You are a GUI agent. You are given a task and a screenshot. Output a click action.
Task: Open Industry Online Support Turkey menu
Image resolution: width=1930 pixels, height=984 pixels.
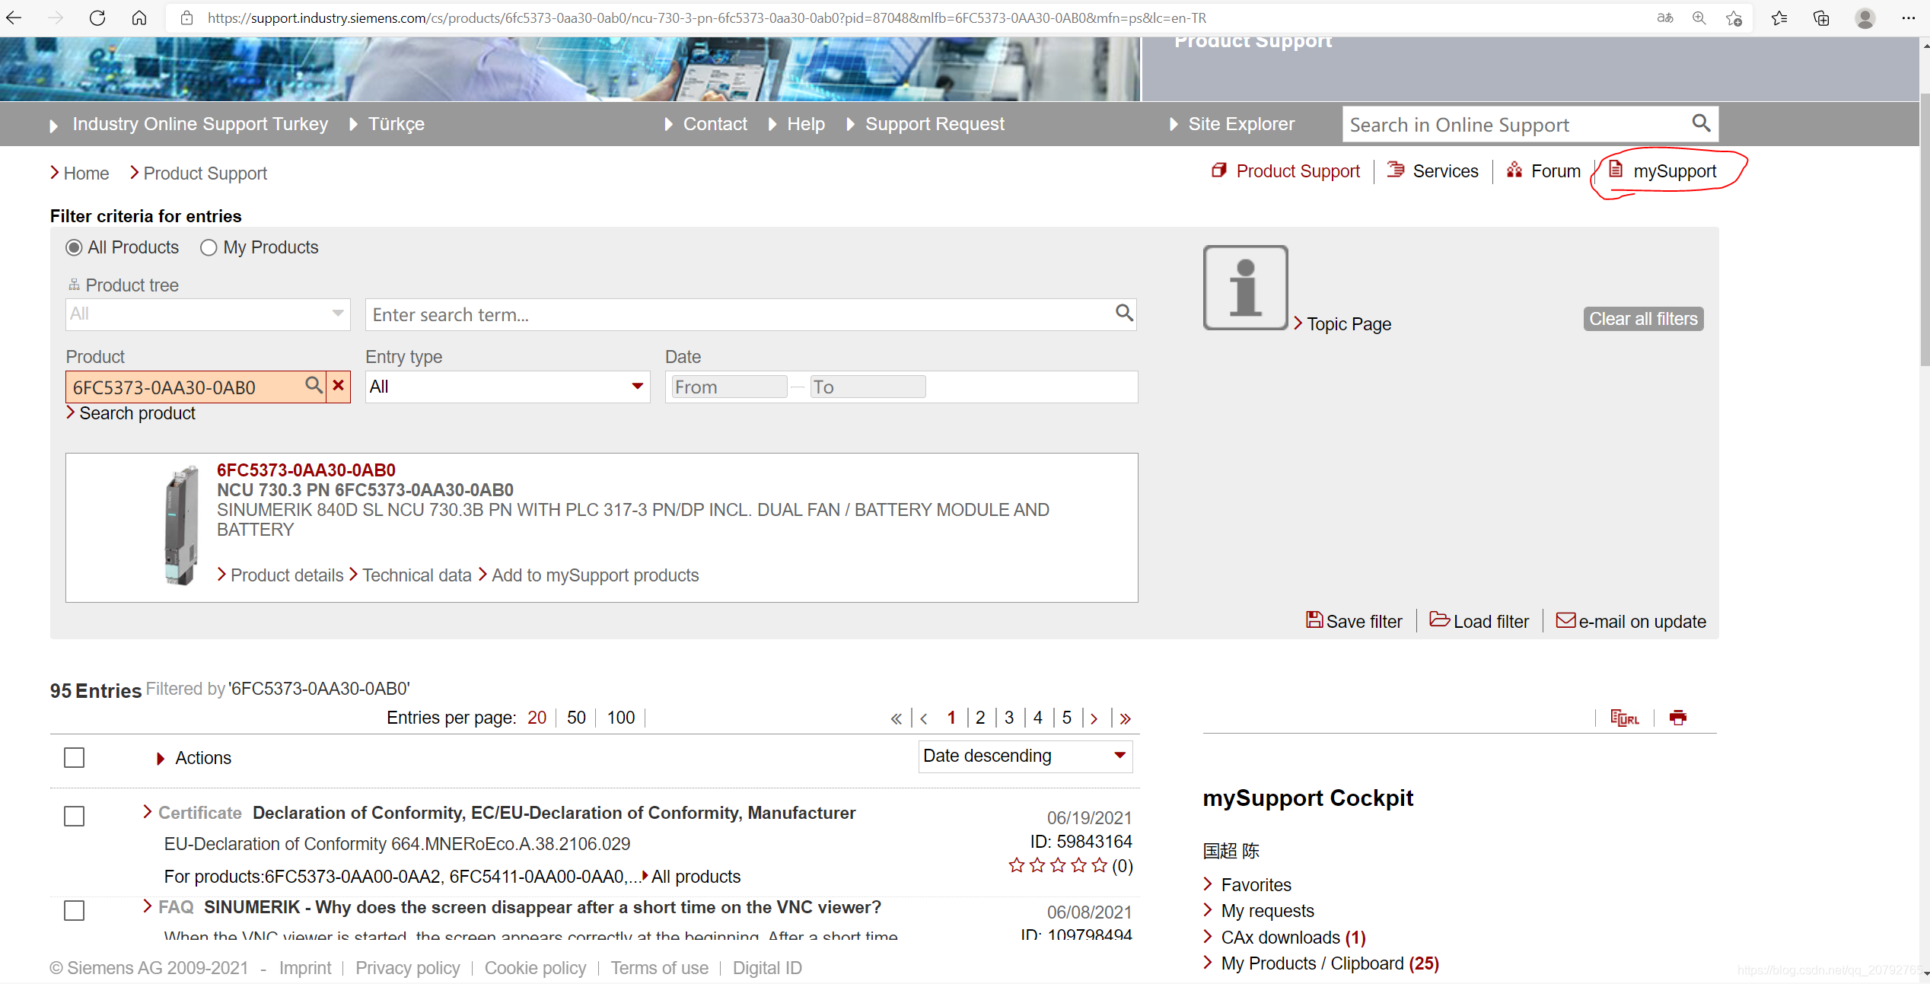click(189, 124)
